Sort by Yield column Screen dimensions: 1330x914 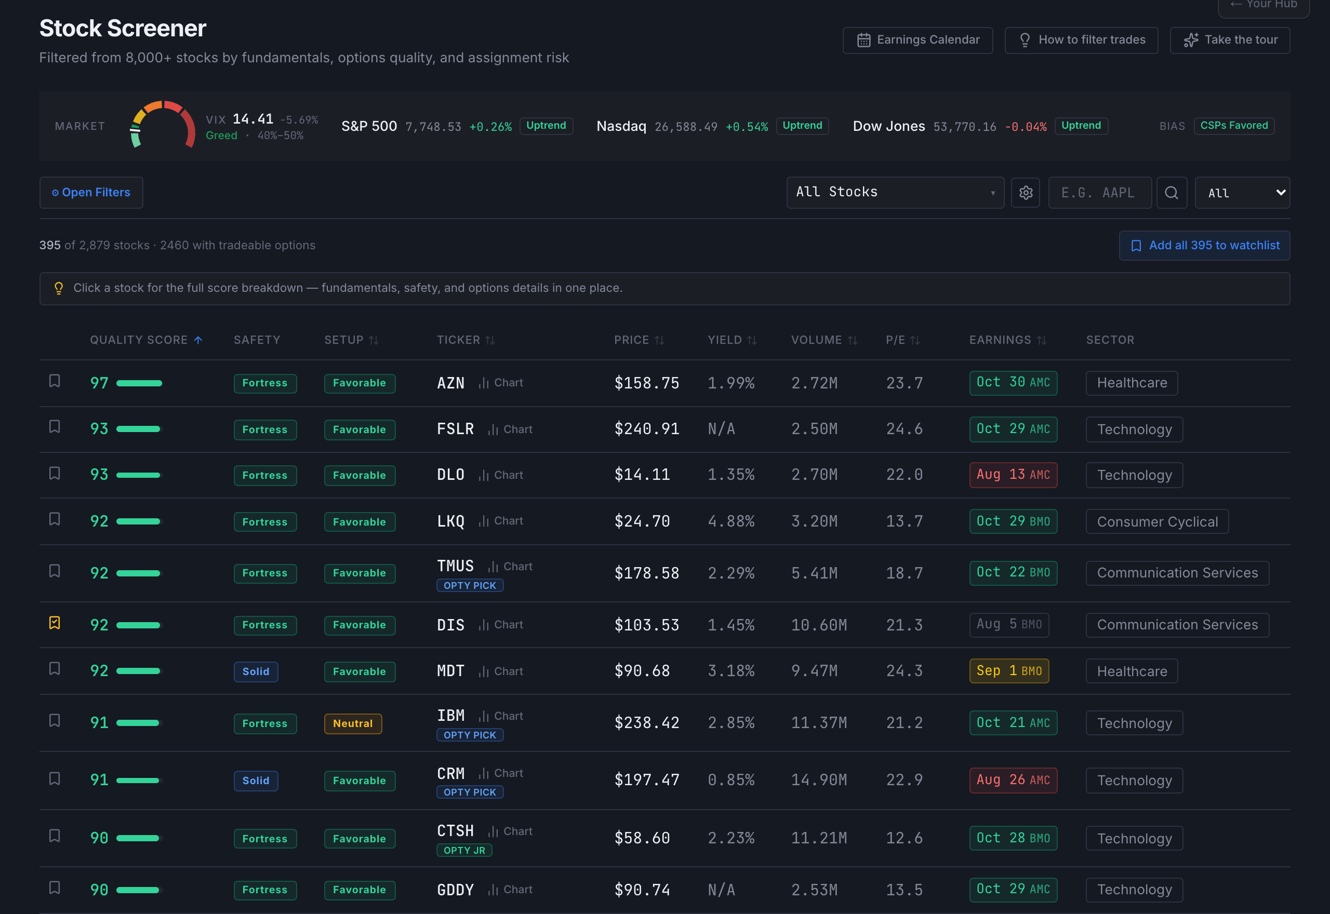pos(732,340)
